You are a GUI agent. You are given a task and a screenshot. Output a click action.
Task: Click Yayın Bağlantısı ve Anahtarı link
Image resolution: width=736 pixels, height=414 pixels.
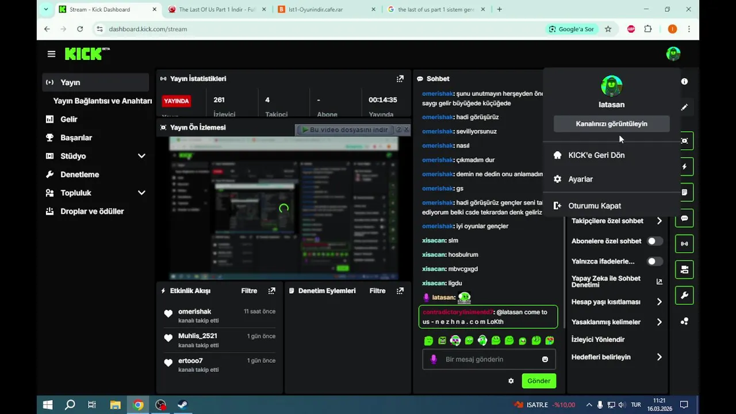pos(102,101)
